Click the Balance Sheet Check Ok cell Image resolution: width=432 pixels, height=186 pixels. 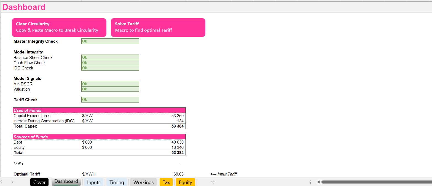click(x=110, y=57)
